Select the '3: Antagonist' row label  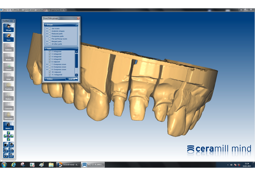point(56,54)
